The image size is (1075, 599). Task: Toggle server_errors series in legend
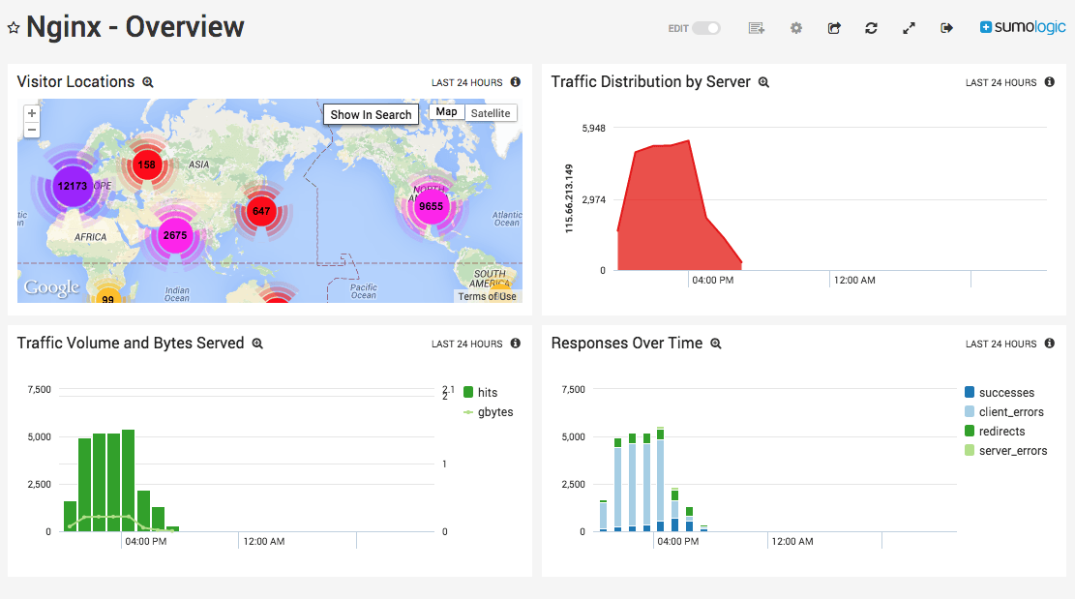pos(1005,450)
